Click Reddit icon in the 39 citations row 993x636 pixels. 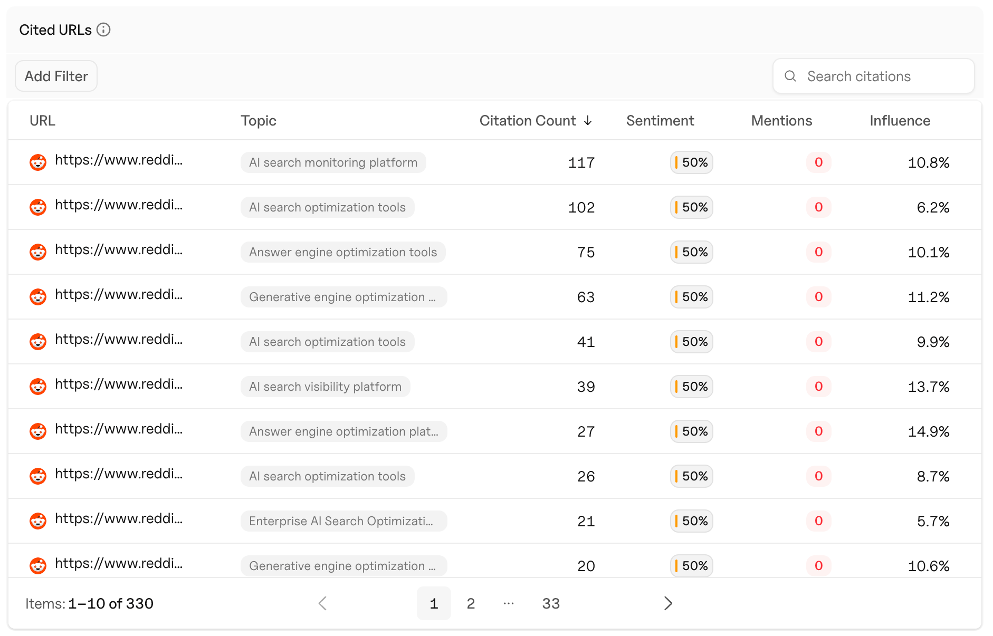(38, 386)
